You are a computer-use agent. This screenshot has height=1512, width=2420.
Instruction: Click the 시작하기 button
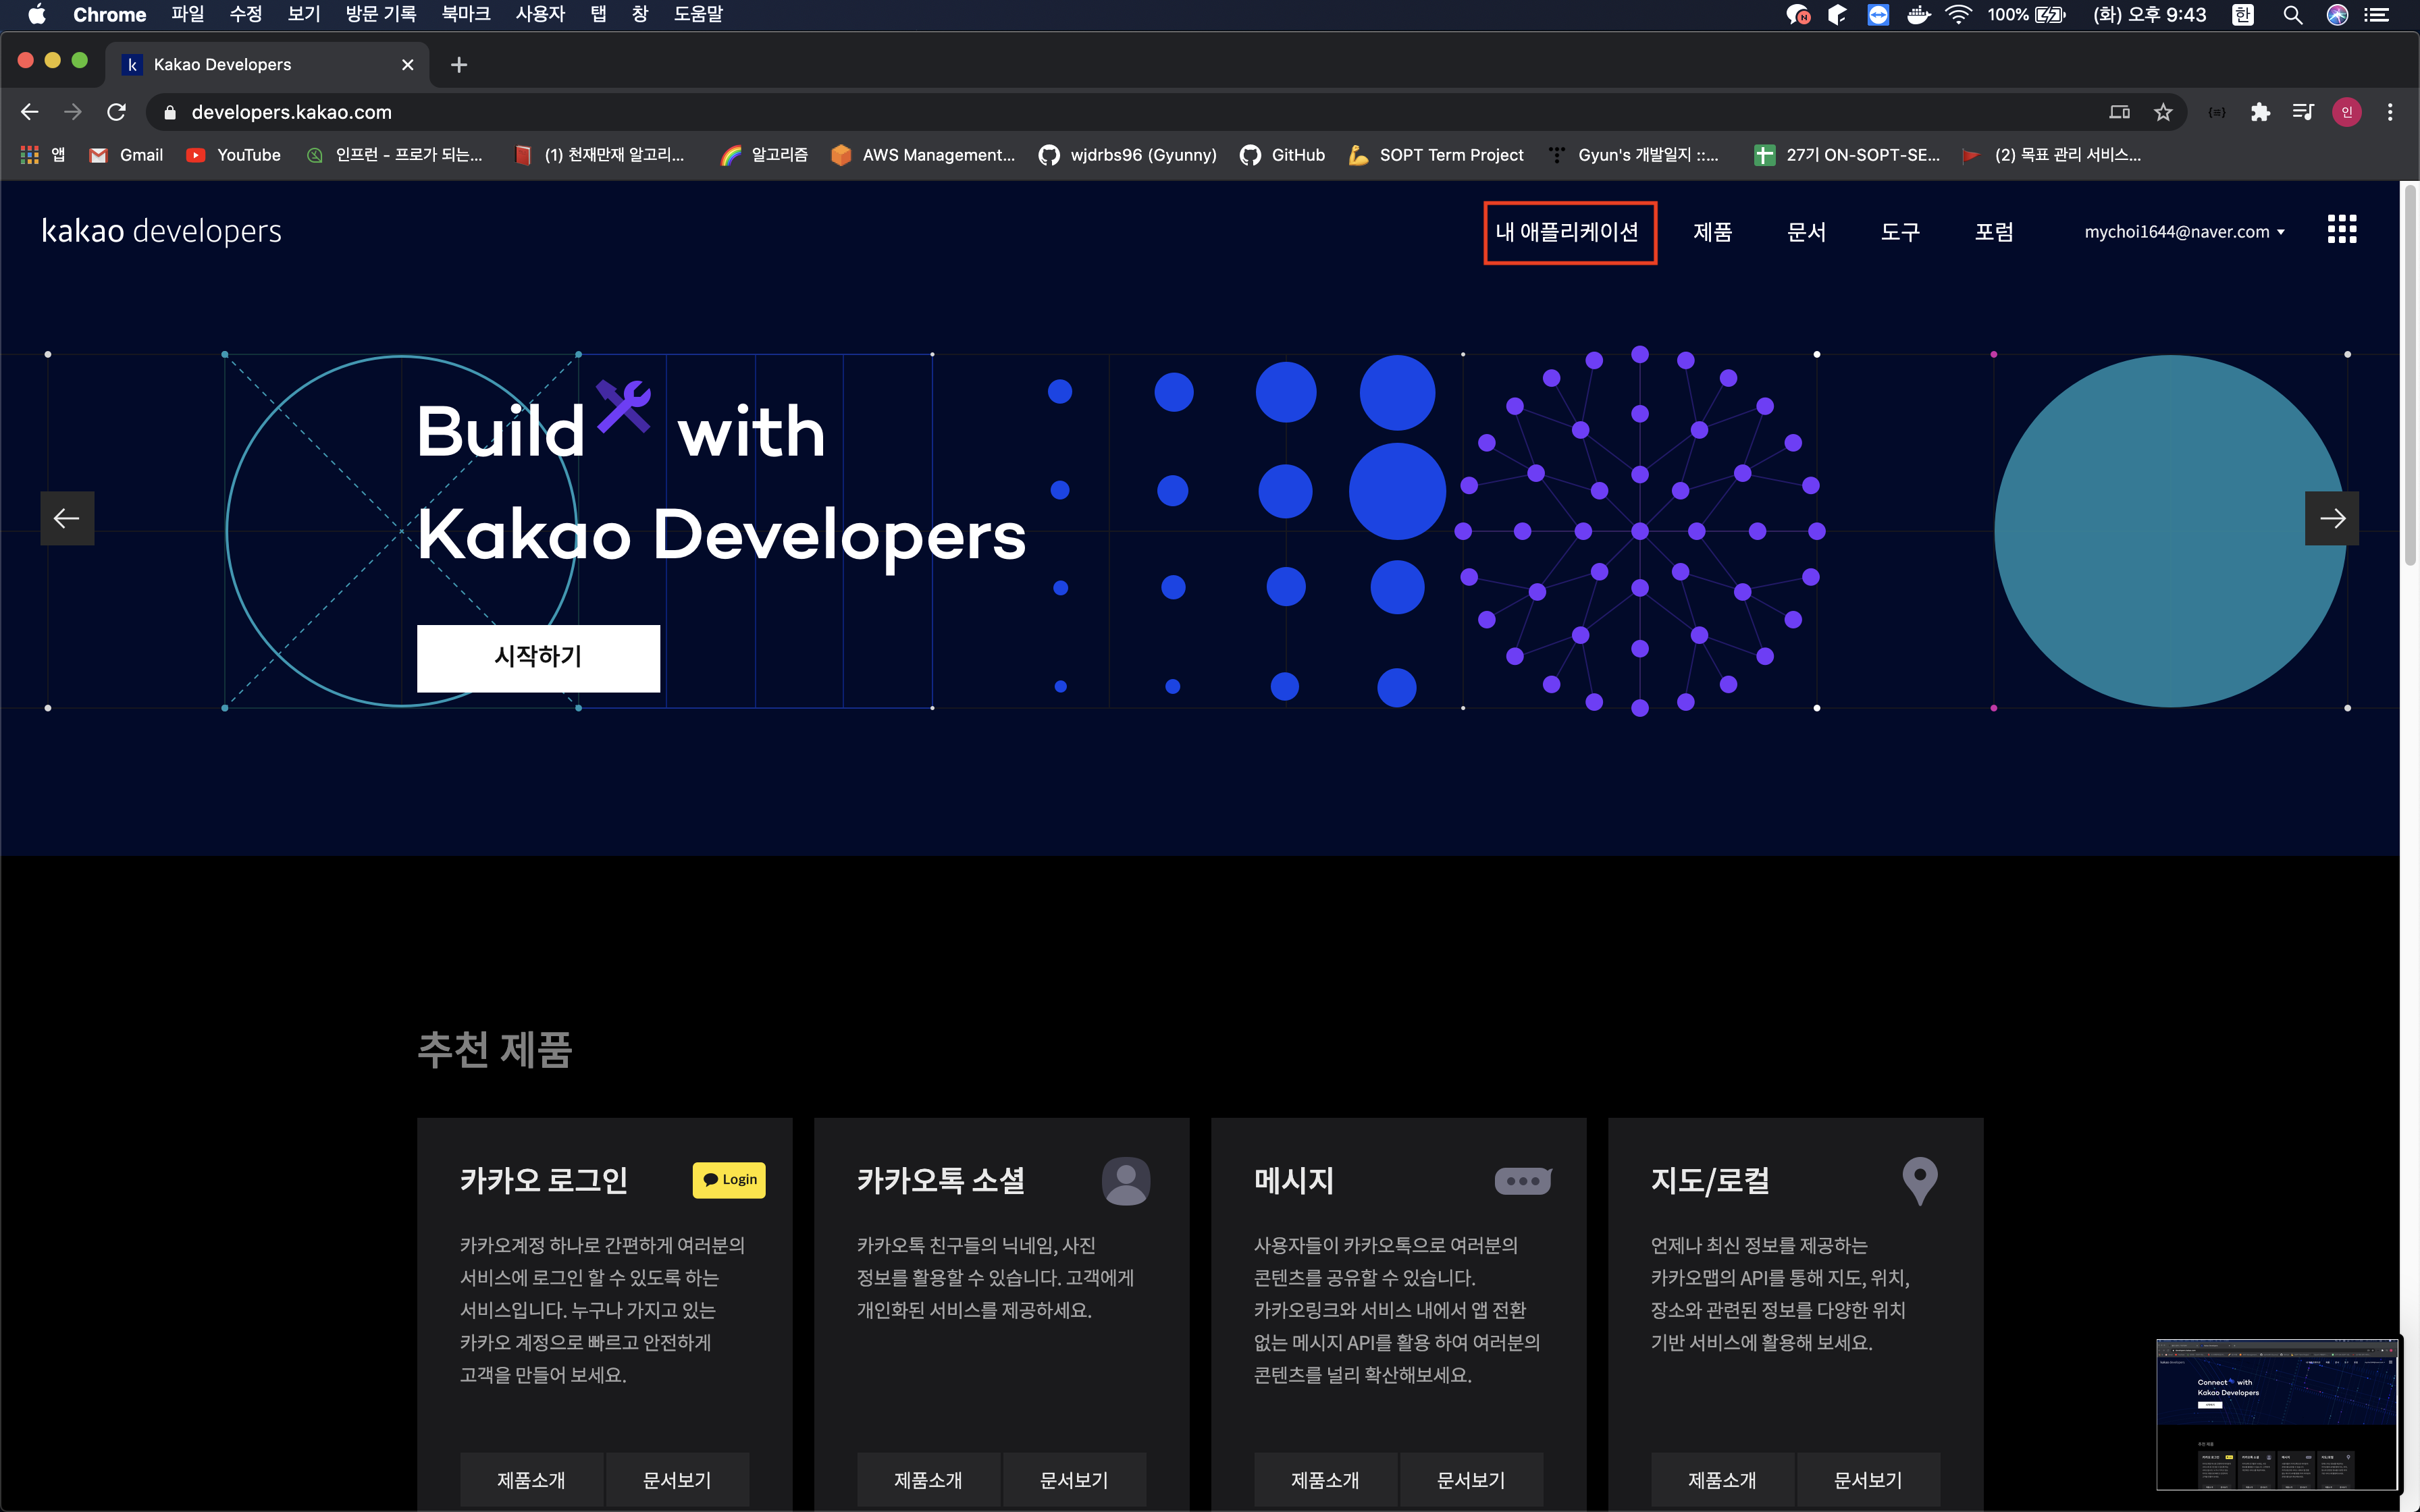coord(538,657)
